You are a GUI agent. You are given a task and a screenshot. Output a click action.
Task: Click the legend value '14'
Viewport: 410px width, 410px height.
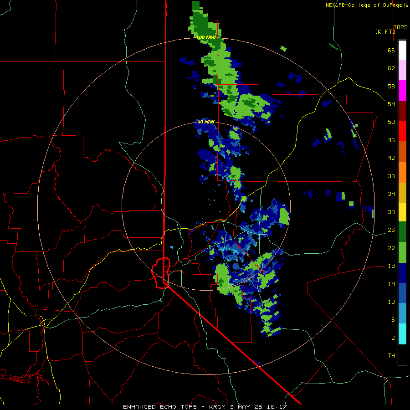click(x=391, y=284)
